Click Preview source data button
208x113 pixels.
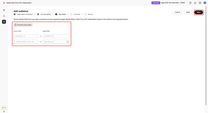click(23, 25)
